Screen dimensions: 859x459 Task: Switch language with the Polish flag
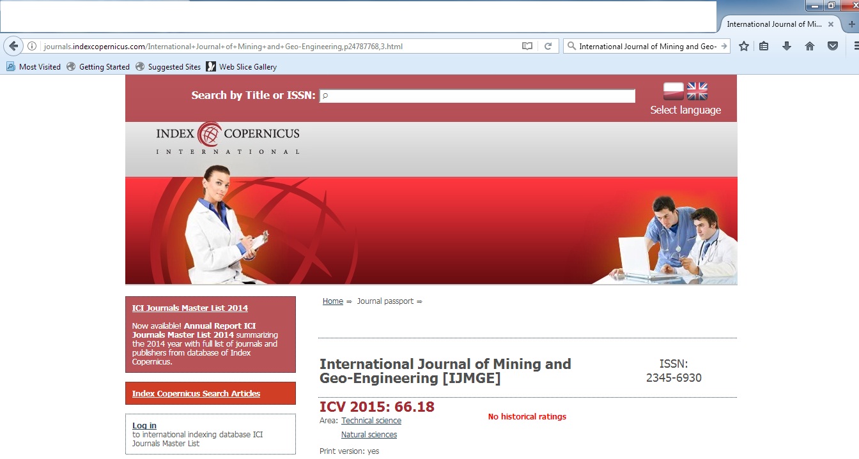point(674,91)
